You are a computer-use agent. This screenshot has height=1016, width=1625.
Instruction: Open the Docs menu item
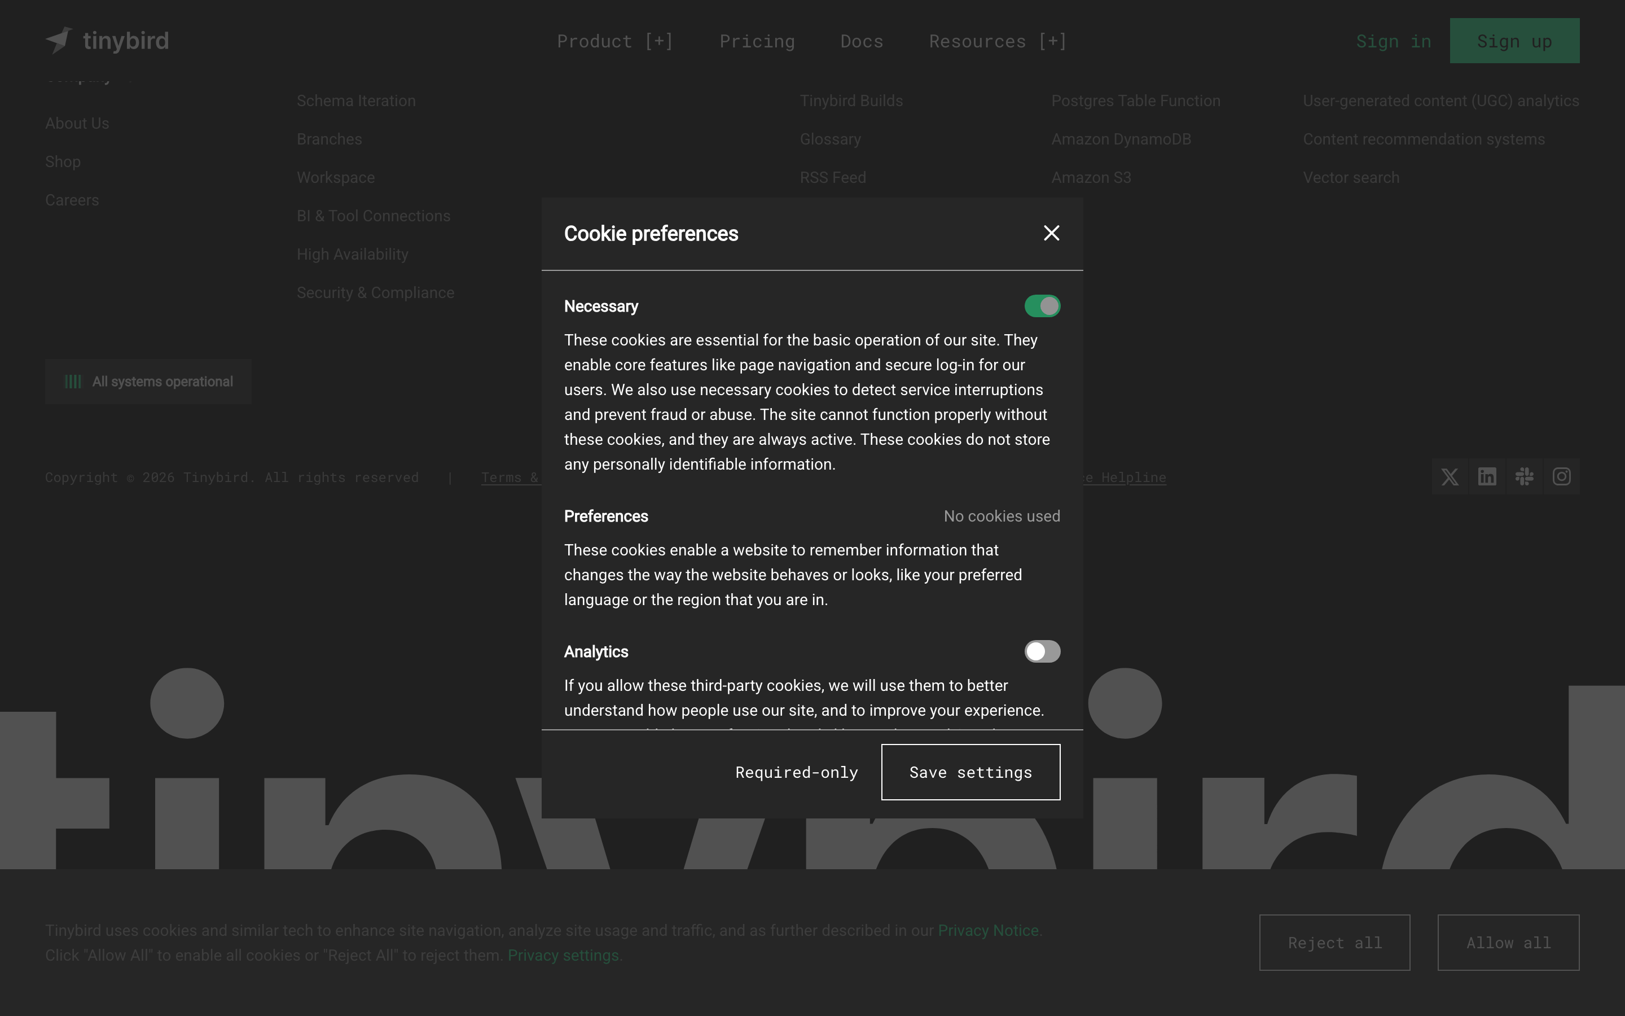(x=862, y=41)
